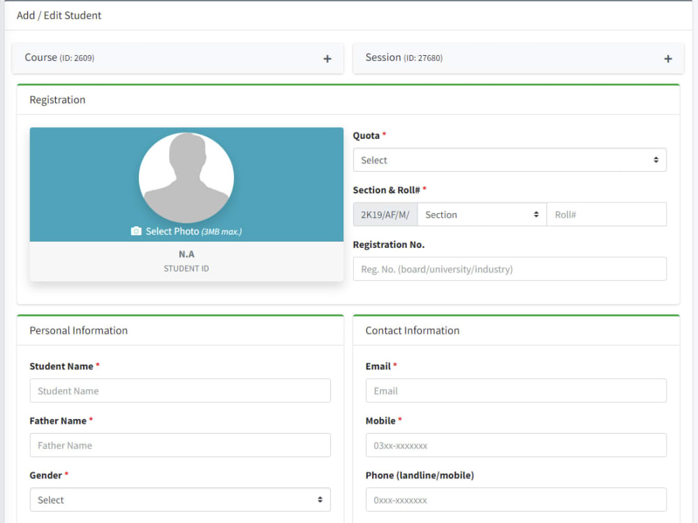This screenshot has width=698, height=523.
Task: Click the N.A student ID text
Action: coord(186,254)
